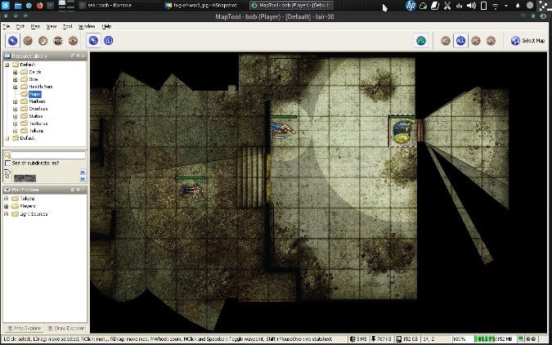Expand the Health Bars folder
The image size is (552, 345).
tap(15, 87)
